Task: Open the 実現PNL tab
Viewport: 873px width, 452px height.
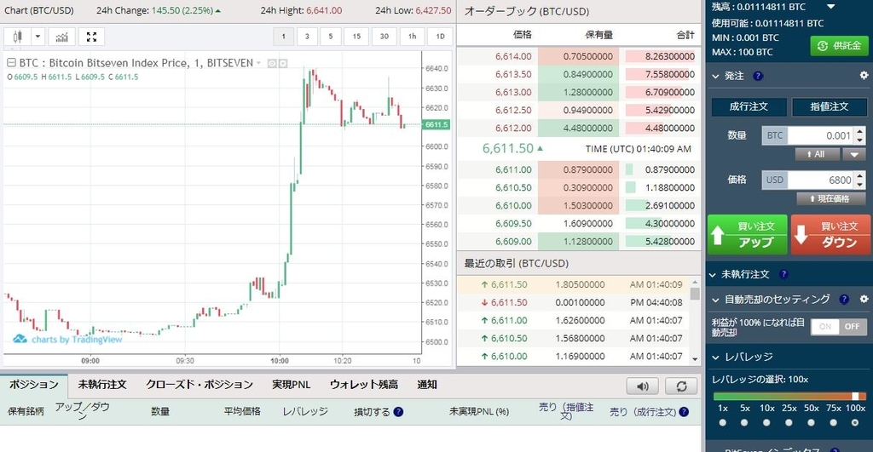Action: tap(292, 385)
